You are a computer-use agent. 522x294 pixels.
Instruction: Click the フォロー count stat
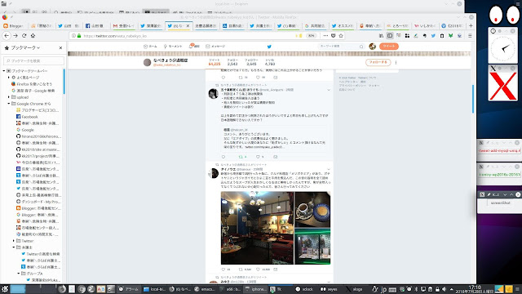[232, 62]
